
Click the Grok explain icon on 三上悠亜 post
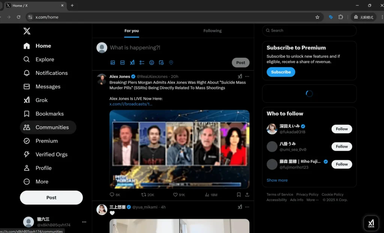tap(240, 207)
